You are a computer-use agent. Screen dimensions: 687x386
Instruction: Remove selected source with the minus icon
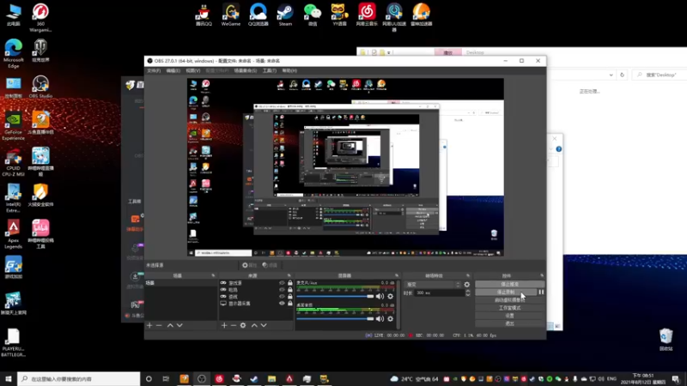(x=234, y=325)
